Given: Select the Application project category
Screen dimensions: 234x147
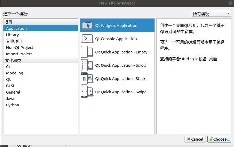Looking at the screenshot, I should click(41, 28).
